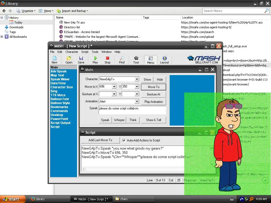Open the Character menu in MASH
This screenshot has width=271, height=203.
coord(72,52)
